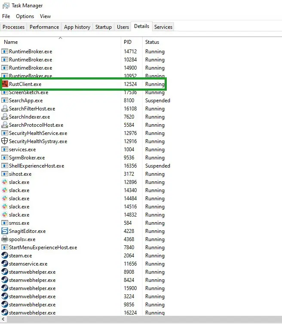Click the slack.exe icon with PID 12896
This screenshot has height=324, width=282.
(x=5, y=182)
